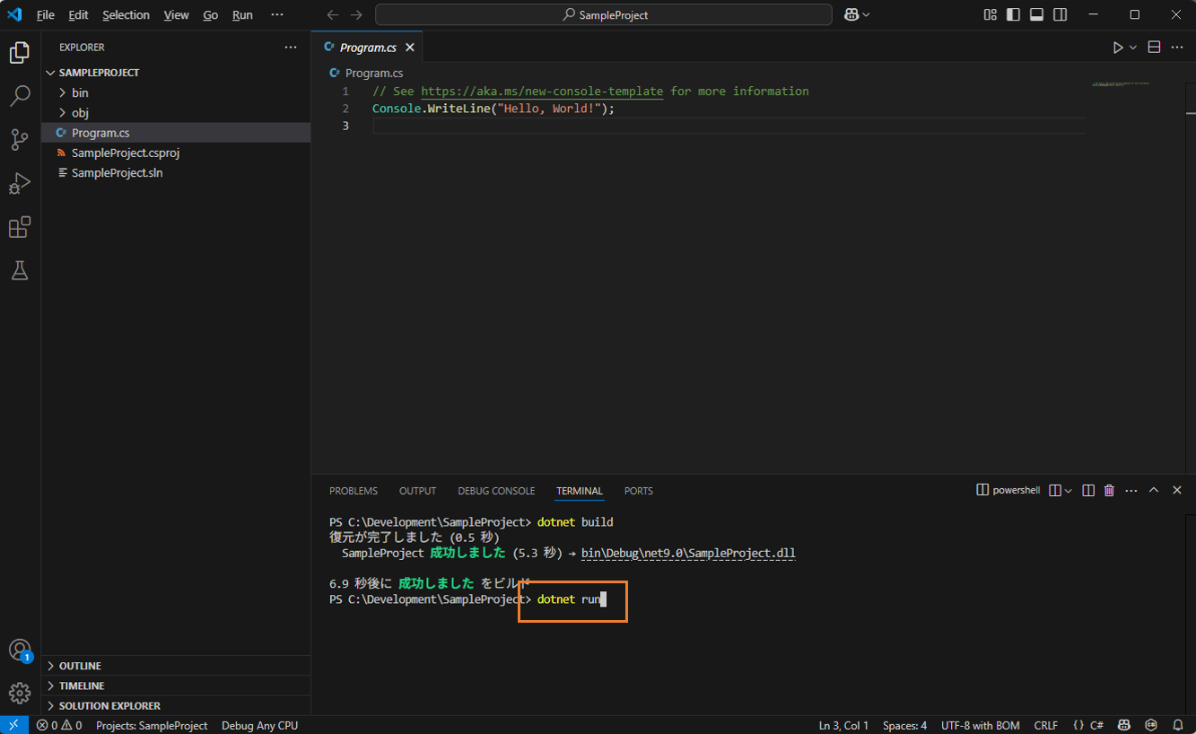Open the Search view in activity bar

click(x=20, y=96)
